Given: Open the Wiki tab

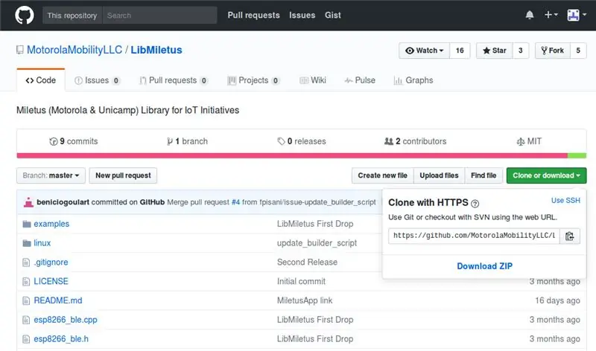Looking at the screenshot, I should coord(313,80).
